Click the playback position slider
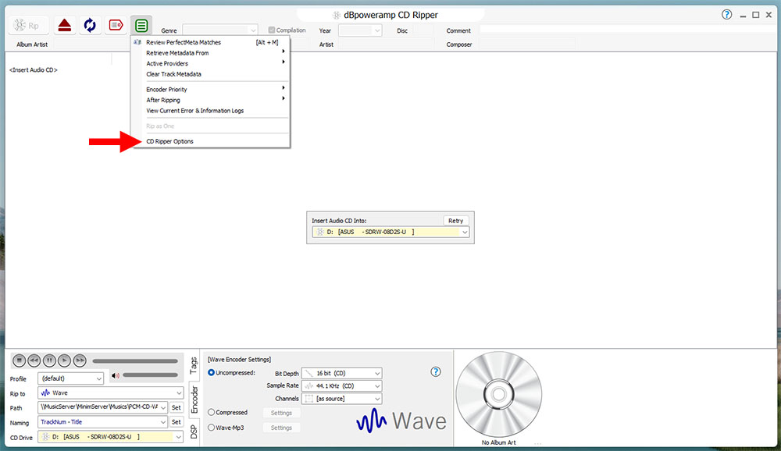Image resolution: width=781 pixels, height=451 pixels. point(134,361)
